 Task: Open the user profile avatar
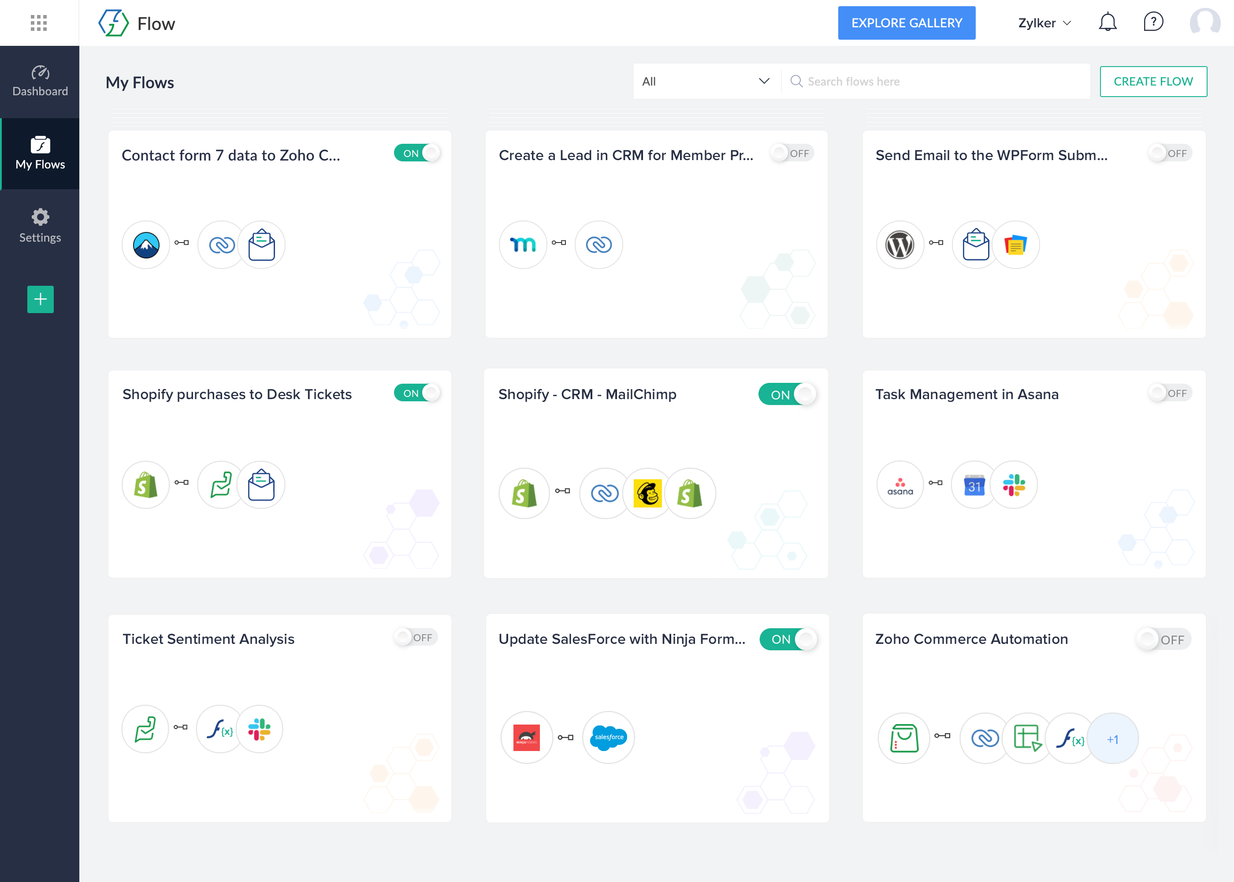[1205, 23]
